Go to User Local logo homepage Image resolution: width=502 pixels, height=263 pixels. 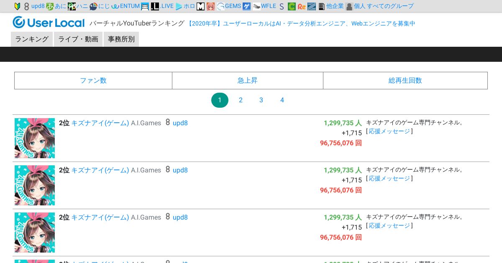[49, 23]
